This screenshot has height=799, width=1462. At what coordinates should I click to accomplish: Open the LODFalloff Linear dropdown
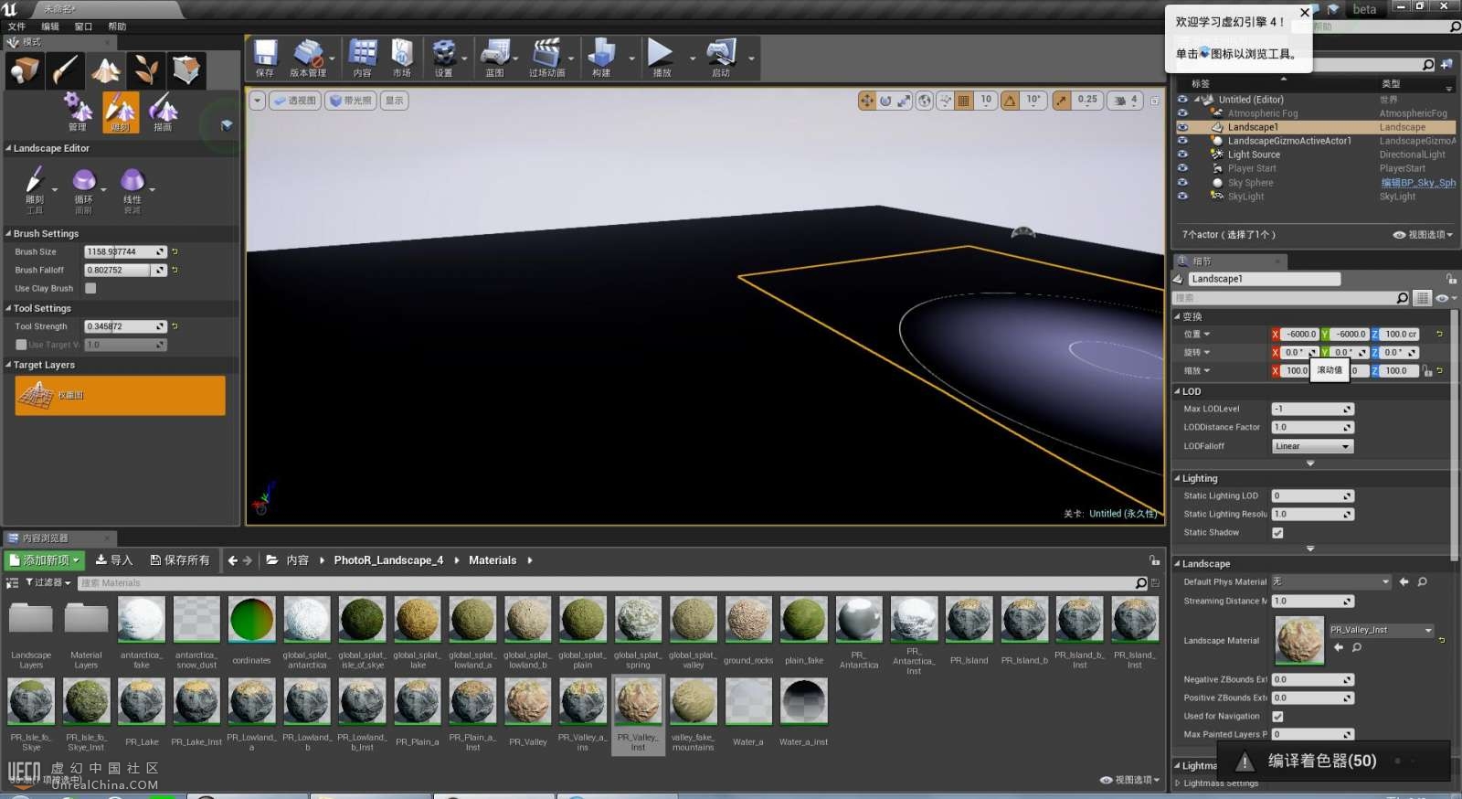click(x=1312, y=446)
